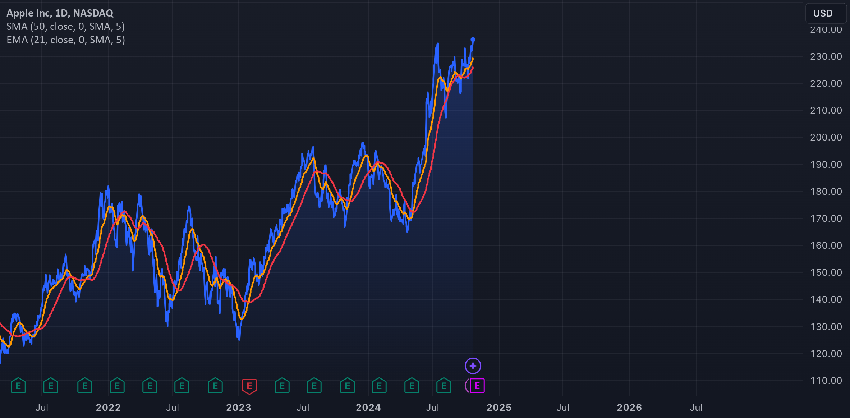Click the Jul label after 2026
This screenshot has height=418, width=850.
coord(696,408)
